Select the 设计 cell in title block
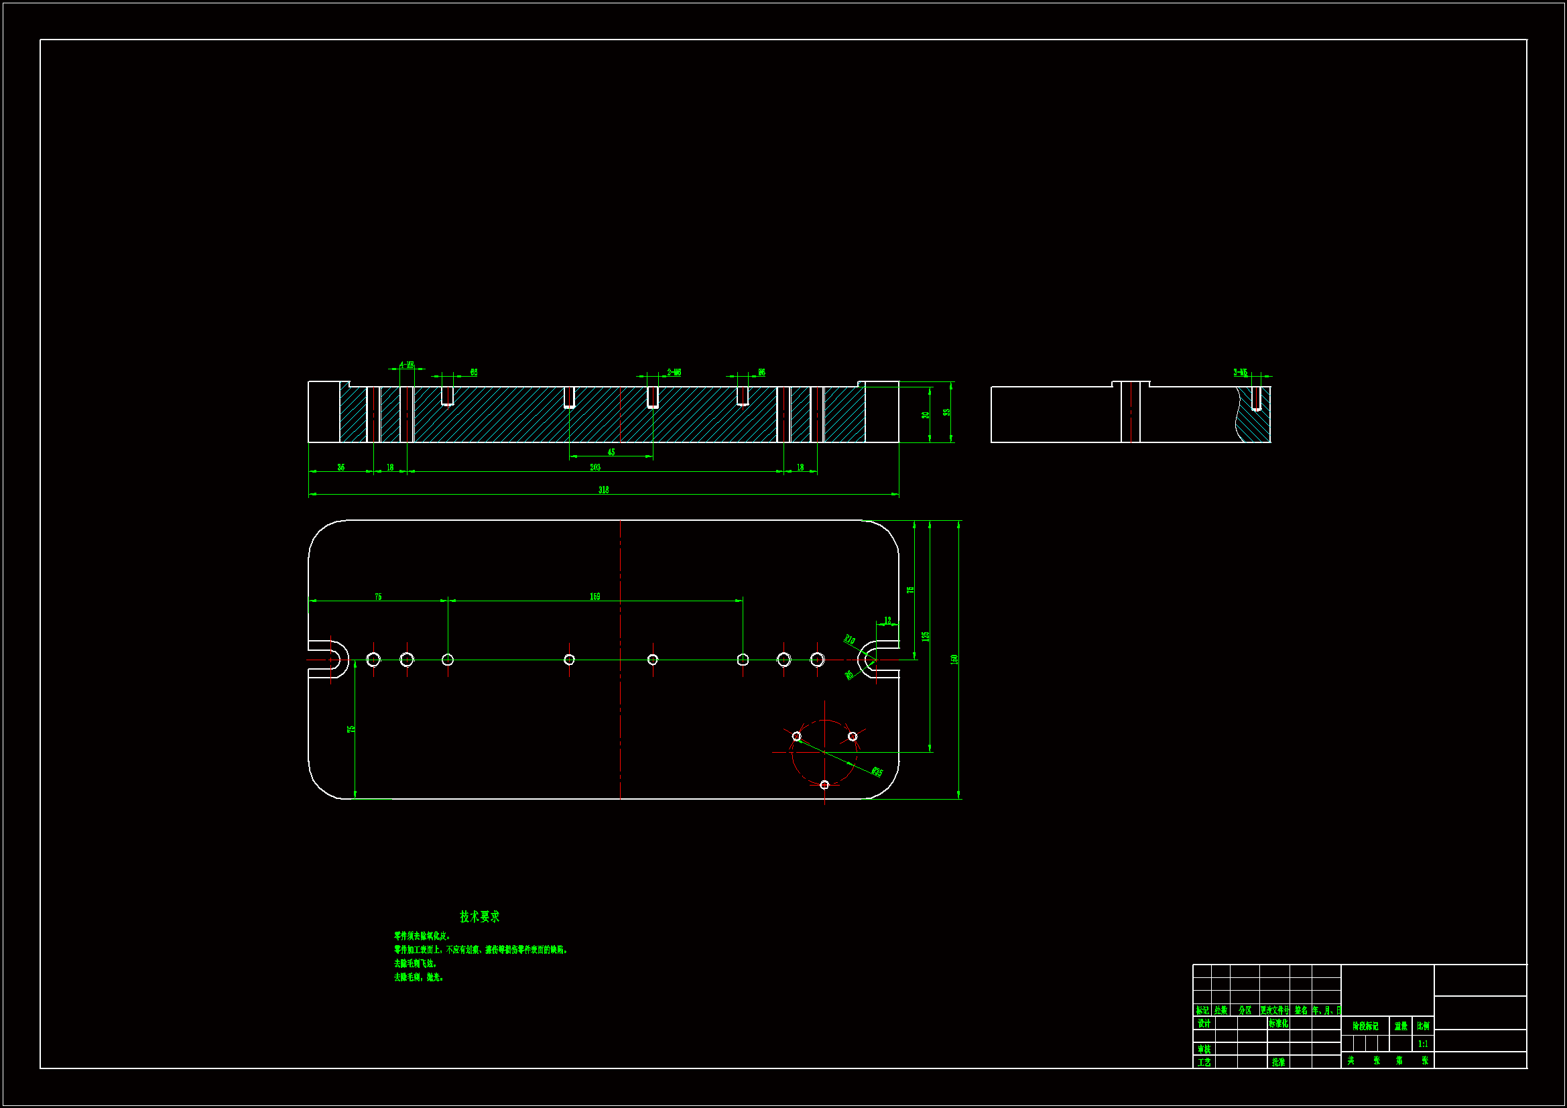Screen dimensions: 1567x1108 [1204, 1024]
